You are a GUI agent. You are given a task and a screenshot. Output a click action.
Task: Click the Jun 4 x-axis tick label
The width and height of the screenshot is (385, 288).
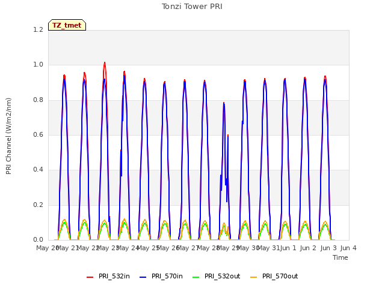(348, 248)
